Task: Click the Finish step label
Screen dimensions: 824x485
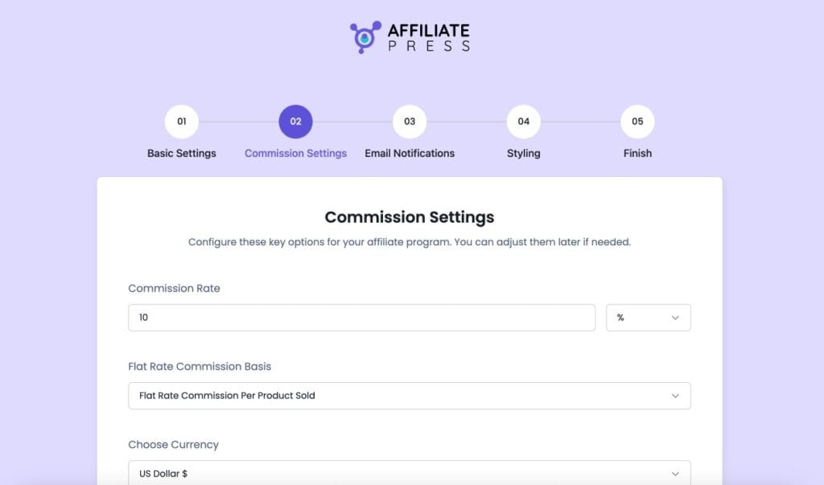Action: pos(637,153)
